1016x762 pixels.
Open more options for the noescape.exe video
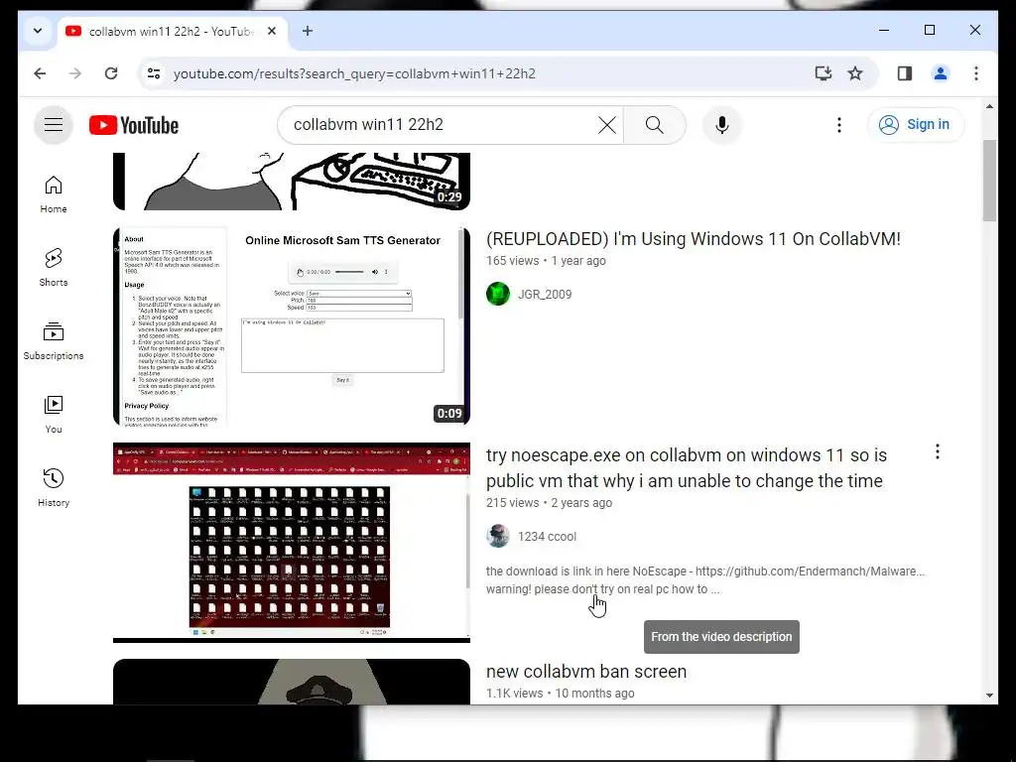(x=937, y=451)
